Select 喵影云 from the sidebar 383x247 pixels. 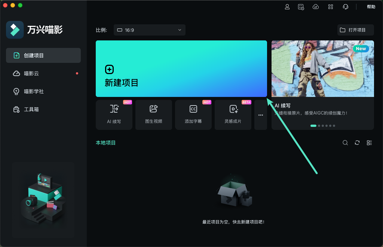point(43,73)
